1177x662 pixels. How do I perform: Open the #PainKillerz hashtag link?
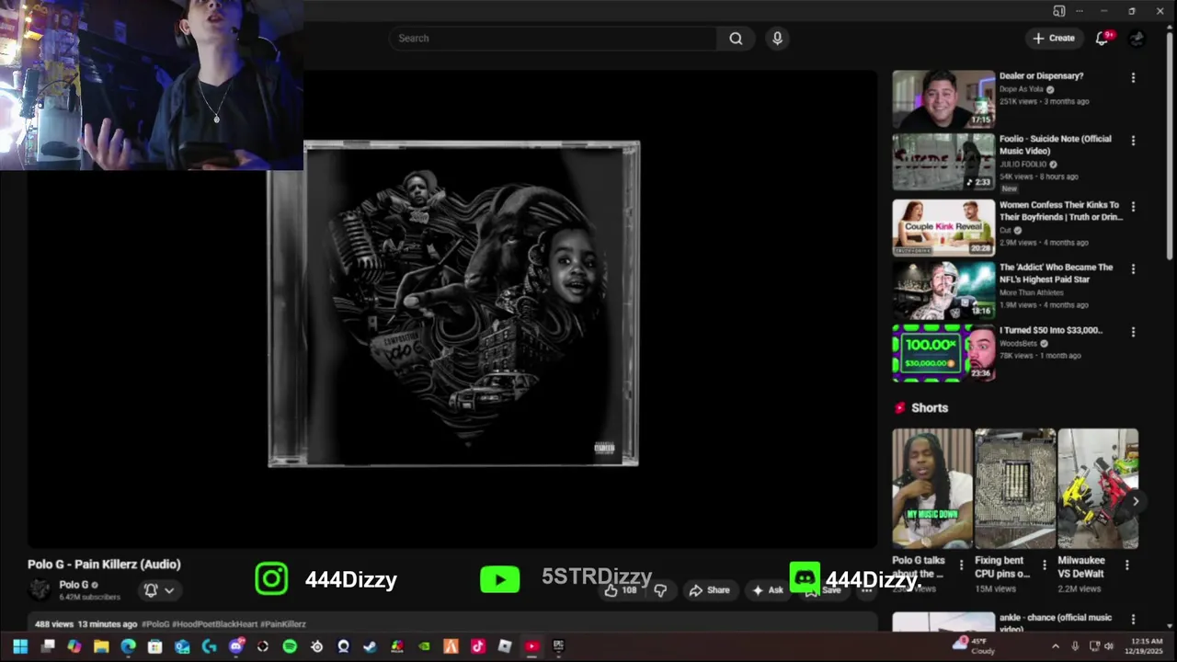click(x=283, y=624)
